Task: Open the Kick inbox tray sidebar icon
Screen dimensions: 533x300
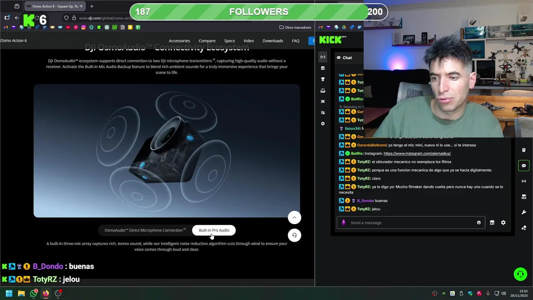Action: pyautogui.click(x=323, y=90)
